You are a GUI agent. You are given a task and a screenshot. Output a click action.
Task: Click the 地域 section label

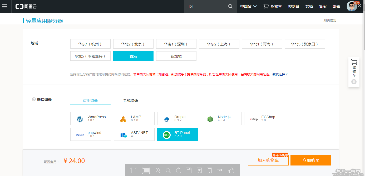(x=34, y=43)
